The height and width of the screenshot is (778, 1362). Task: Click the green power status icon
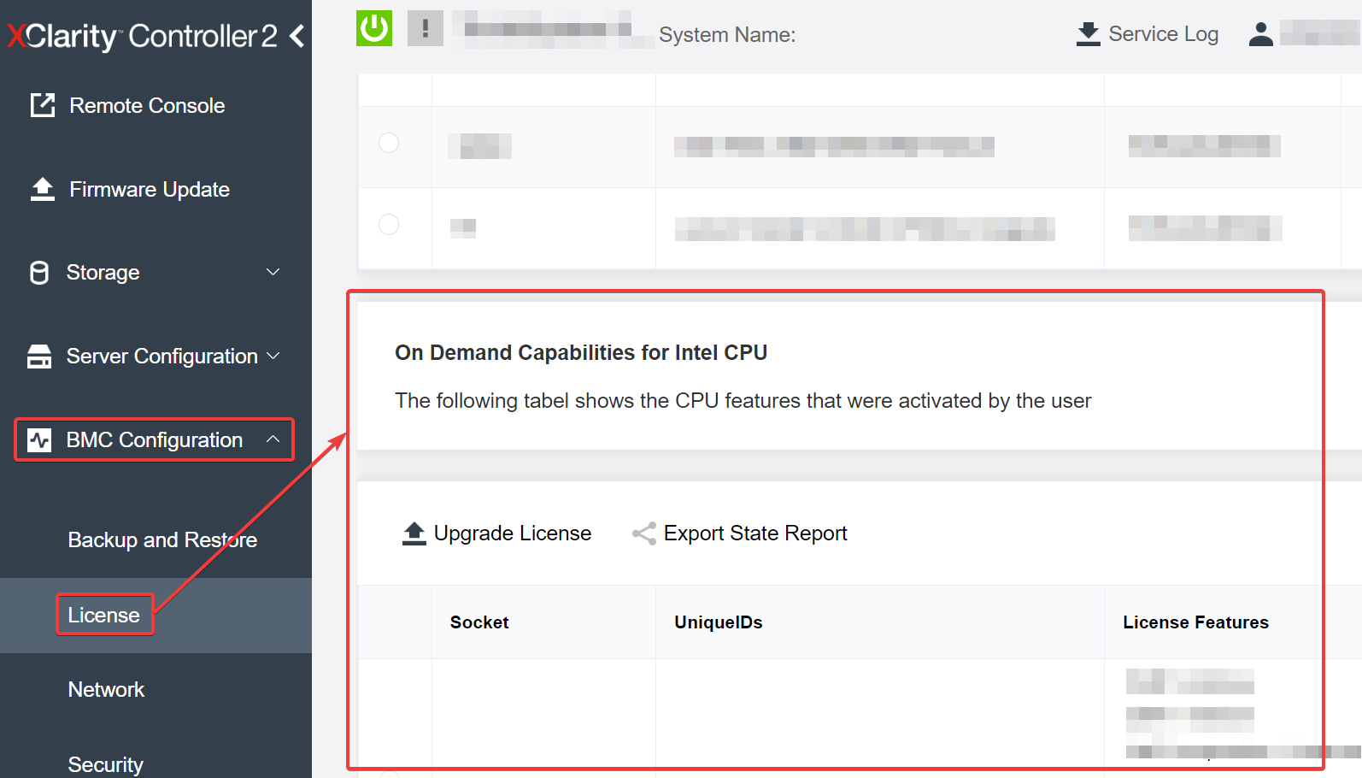coord(373,28)
